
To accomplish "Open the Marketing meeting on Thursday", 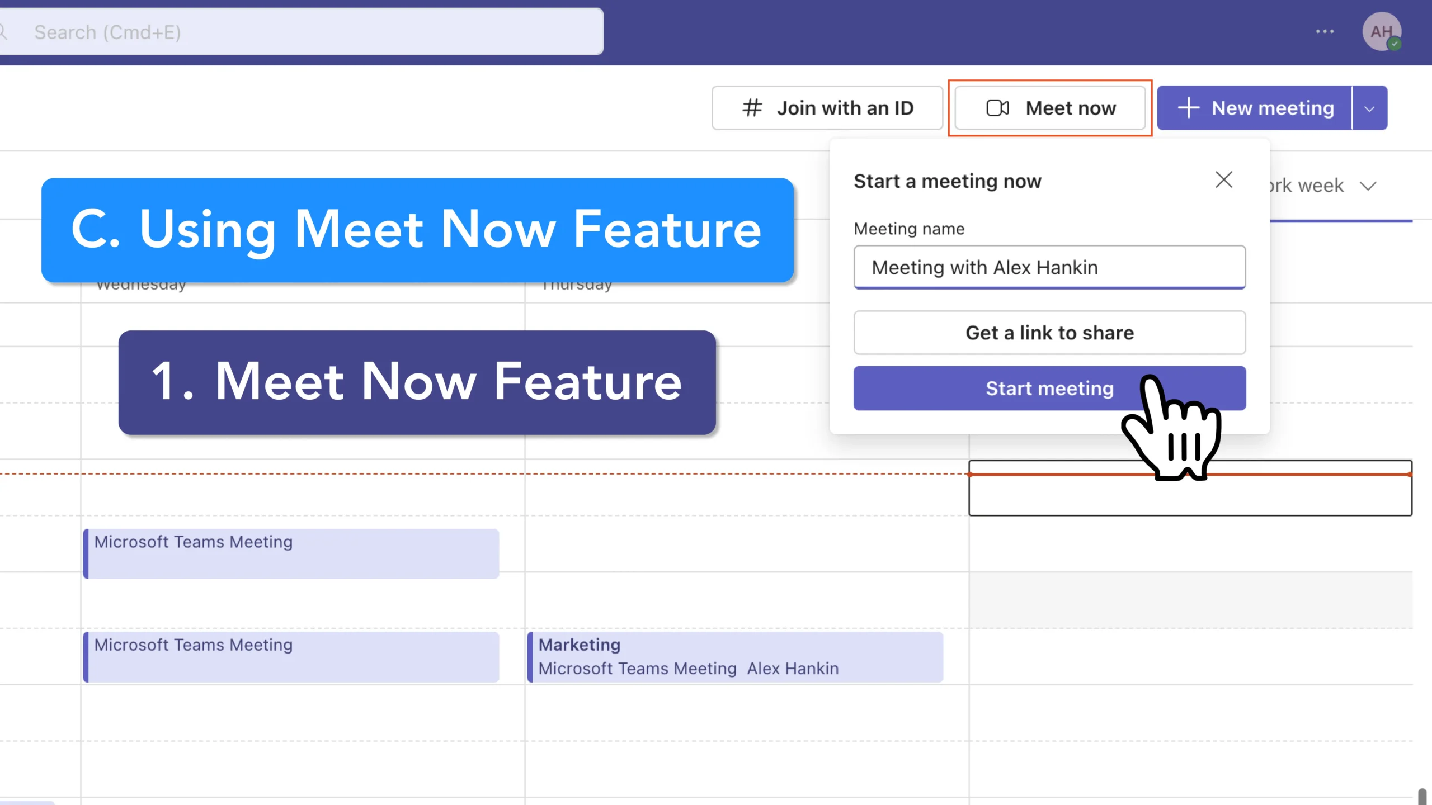I will pyautogui.click(x=735, y=656).
